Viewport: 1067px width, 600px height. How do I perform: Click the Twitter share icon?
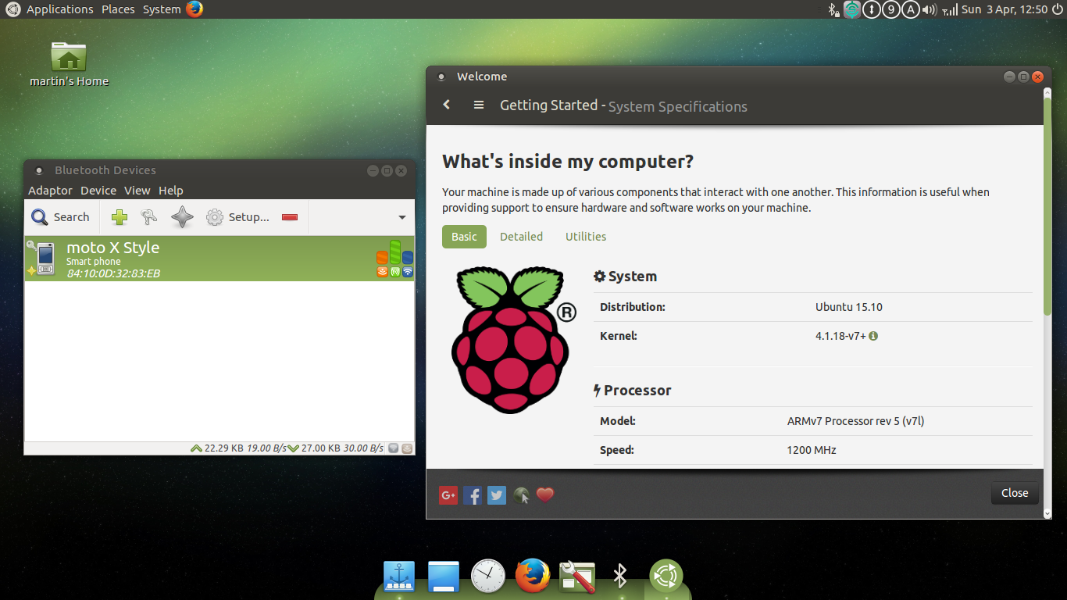tap(497, 495)
